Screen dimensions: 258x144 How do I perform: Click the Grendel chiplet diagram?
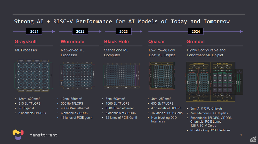coord(214,82)
